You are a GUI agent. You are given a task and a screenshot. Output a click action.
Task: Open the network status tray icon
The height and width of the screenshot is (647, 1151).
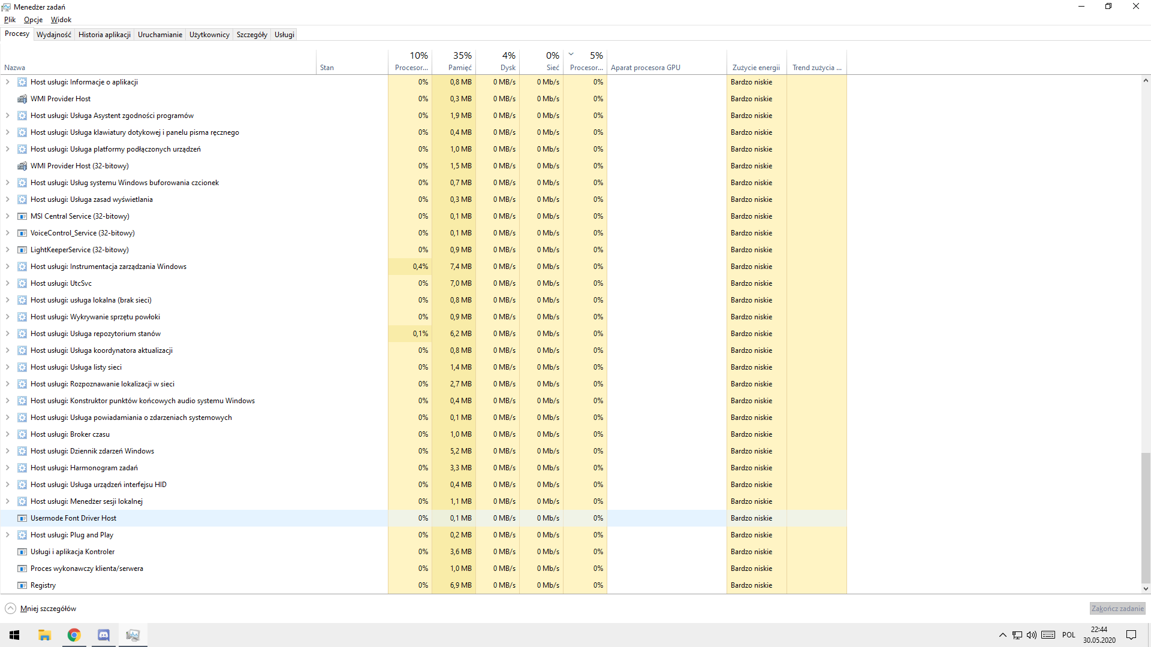coord(1017,635)
